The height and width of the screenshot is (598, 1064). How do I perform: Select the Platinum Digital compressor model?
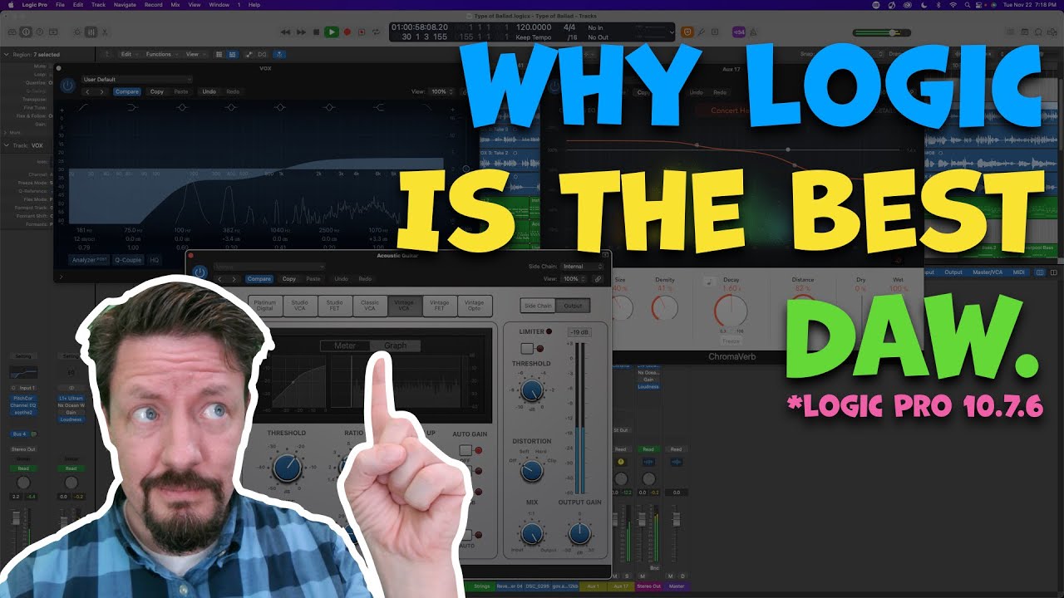point(265,306)
